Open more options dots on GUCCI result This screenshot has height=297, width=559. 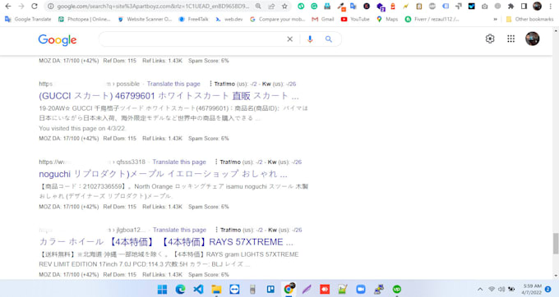pos(210,84)
